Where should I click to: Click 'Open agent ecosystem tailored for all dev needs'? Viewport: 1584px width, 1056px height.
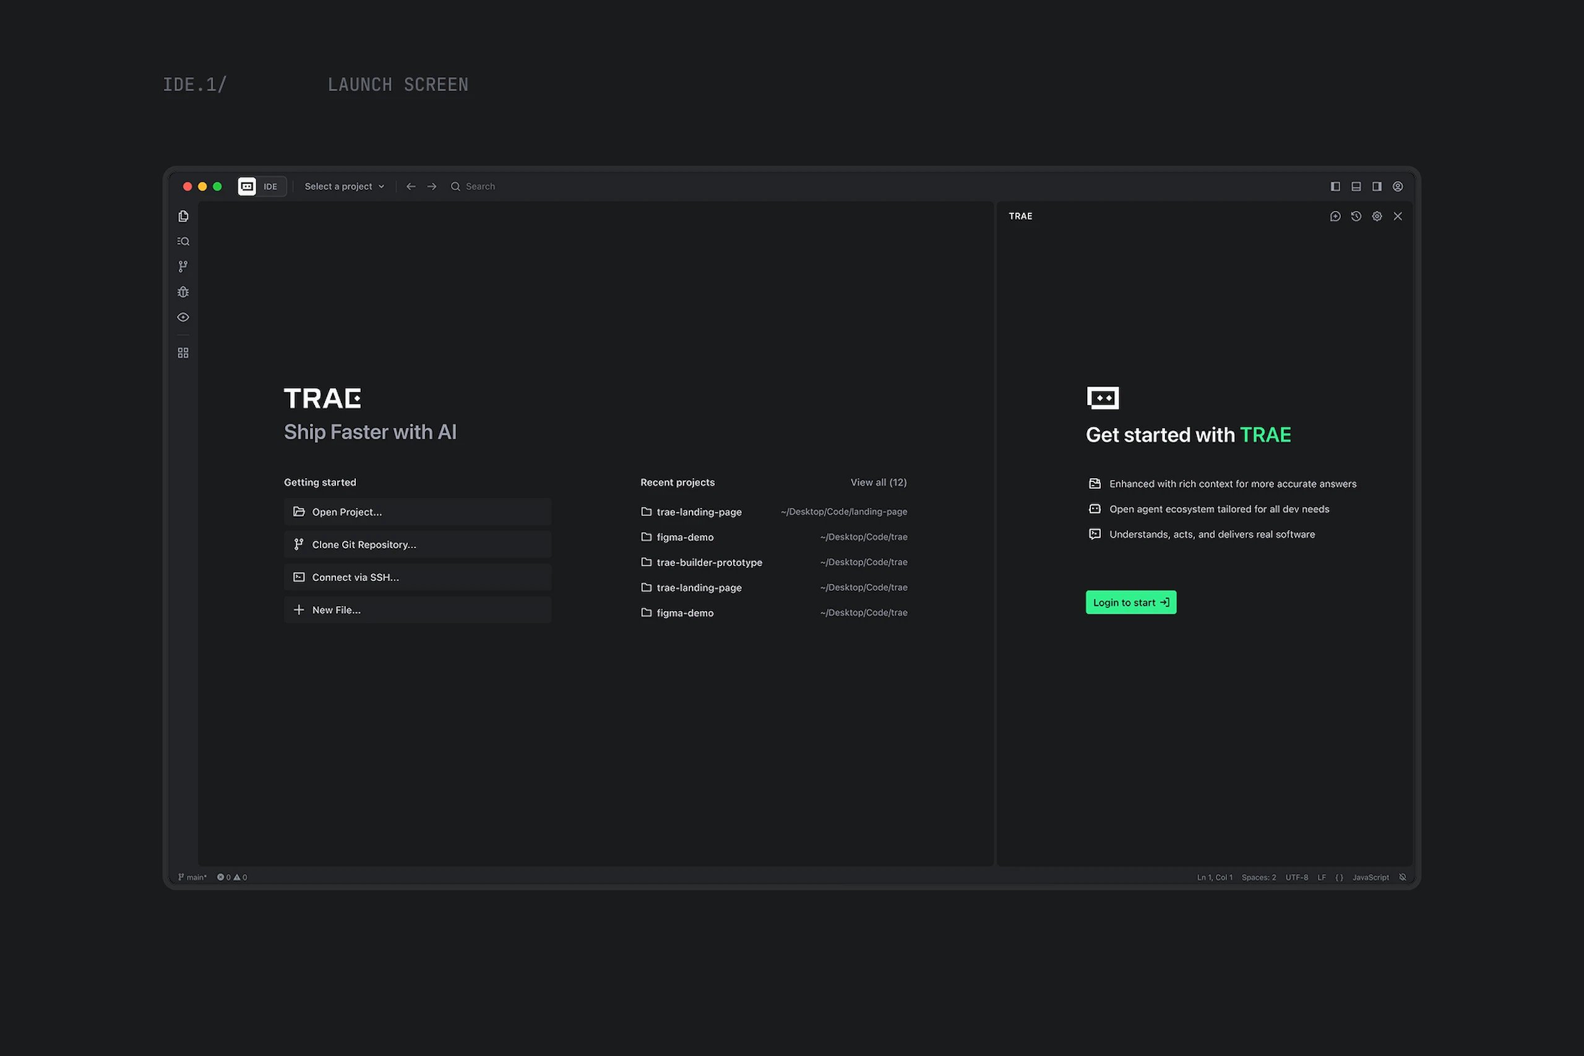(x=1219, y=509)
